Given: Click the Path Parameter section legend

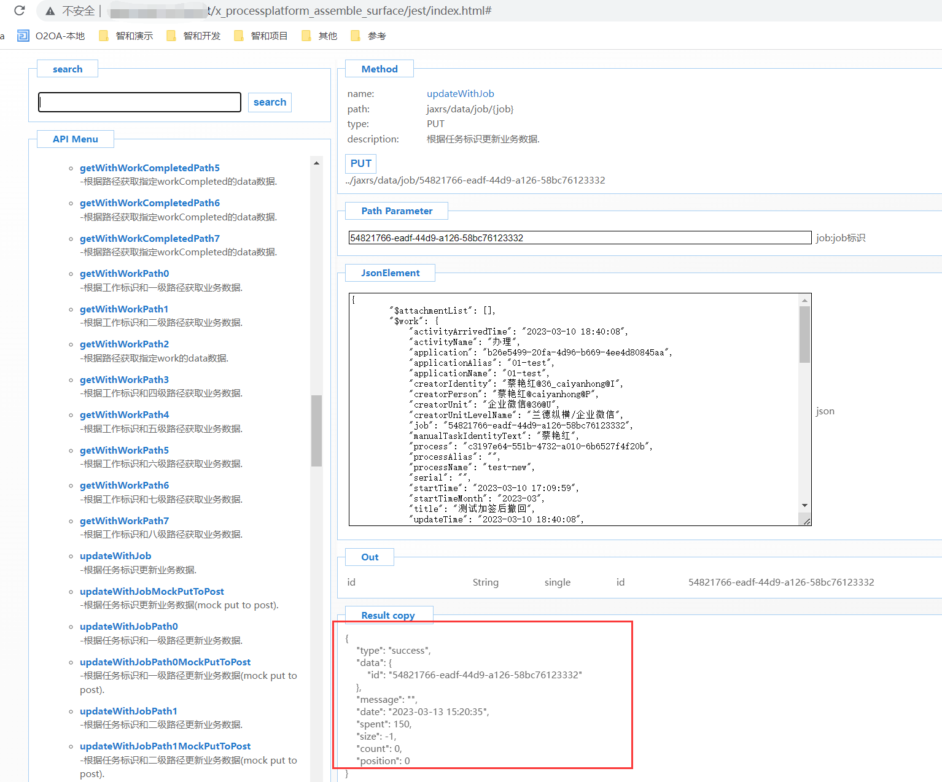Looking at the screenshot, I should click(x=397, y=211).
